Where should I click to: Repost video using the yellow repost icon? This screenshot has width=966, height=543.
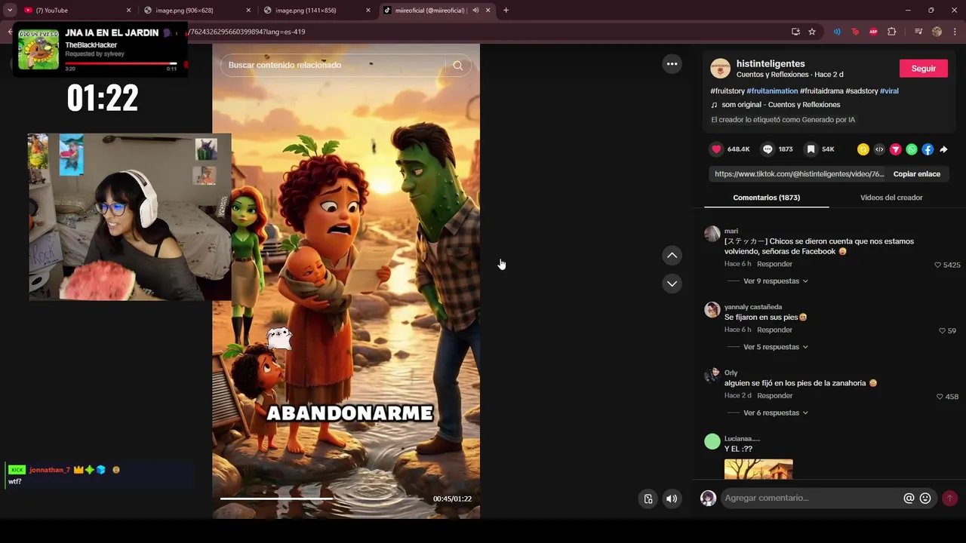[863, 149]
